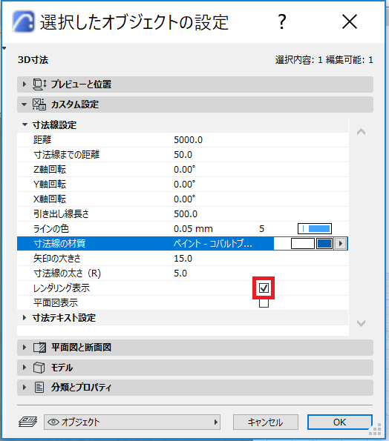Click the pen number 5 field
Screen dimensions: 389x441
[261, 229]
